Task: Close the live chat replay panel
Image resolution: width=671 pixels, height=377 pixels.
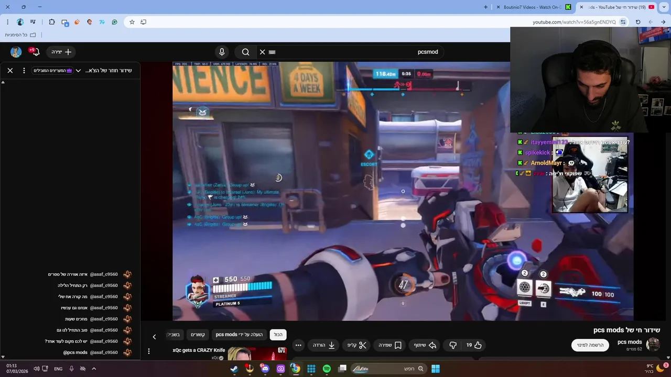Action: click(x=10, y=70)
